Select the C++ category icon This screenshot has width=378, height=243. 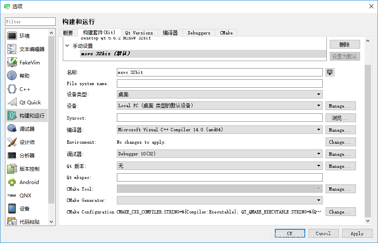click(x=12, y=89)
